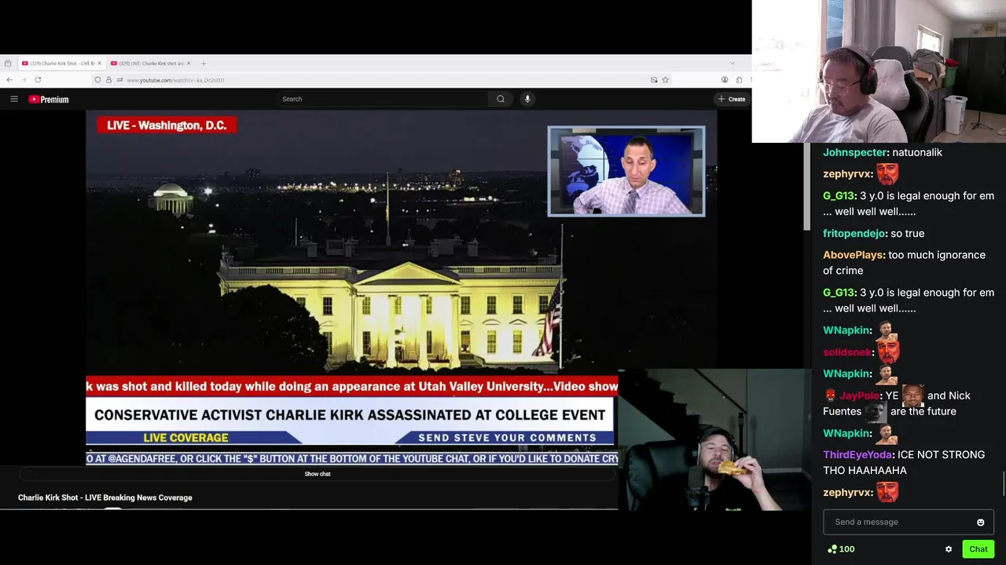Click Show chat below the video
The width and height of the screenshot is (1006, 565).
(x=318, y=474)
